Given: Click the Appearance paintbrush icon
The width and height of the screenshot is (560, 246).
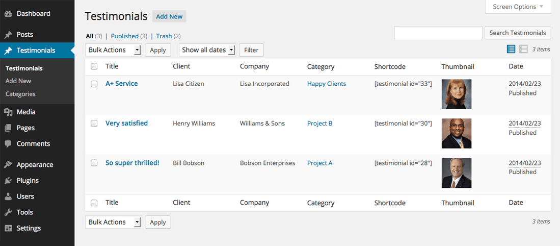Looking at the screenshot, I should click(8, 165).
